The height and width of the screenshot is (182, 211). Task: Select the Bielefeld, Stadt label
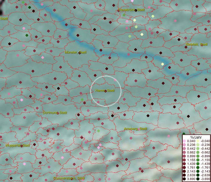tap(197, 44)
